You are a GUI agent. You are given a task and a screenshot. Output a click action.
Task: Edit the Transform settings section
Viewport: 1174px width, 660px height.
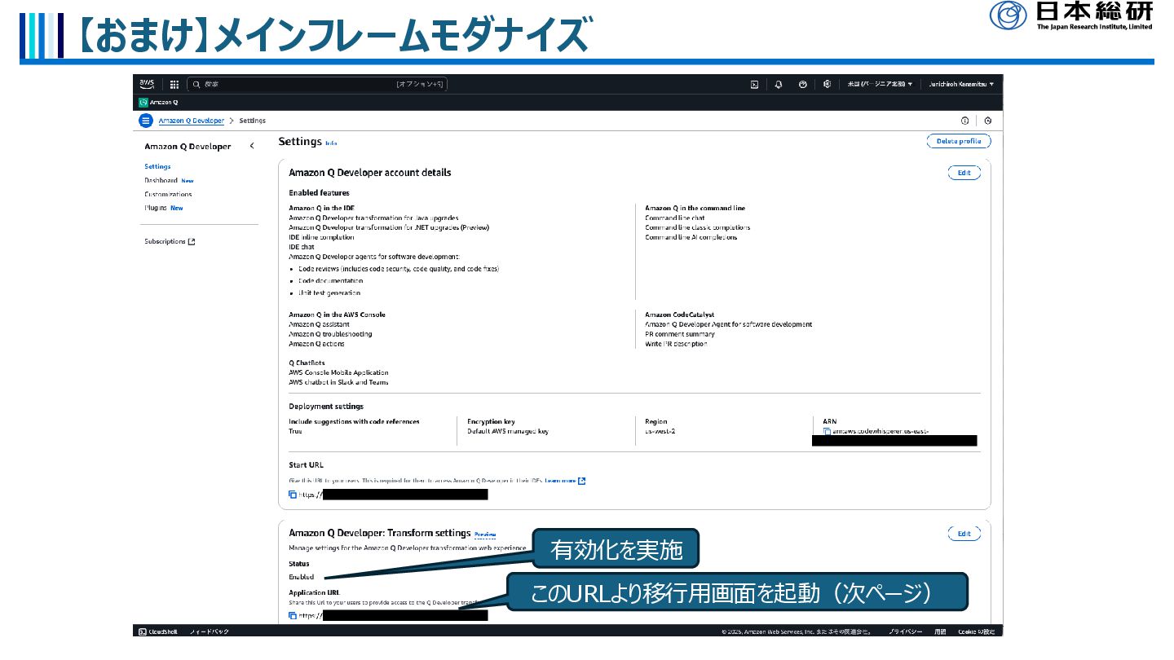pos(964,534)
